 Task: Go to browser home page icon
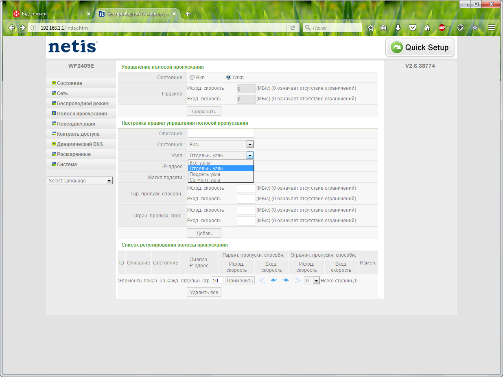(427, 28)
